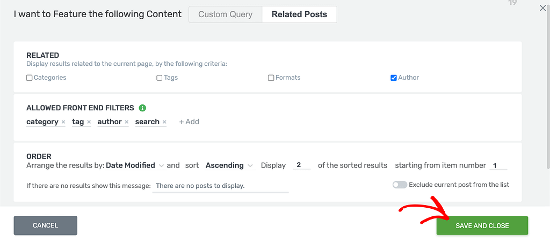The height and width of the screenshot is (242, 550).
Task: Remove the tag filter with its x
Action: tap(89, 122)
